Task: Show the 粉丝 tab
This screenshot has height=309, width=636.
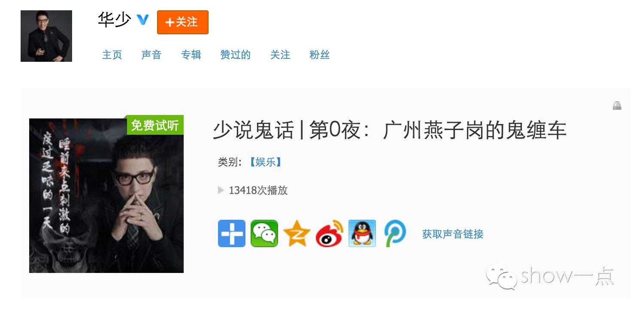Action: click(x=320, y=55)
